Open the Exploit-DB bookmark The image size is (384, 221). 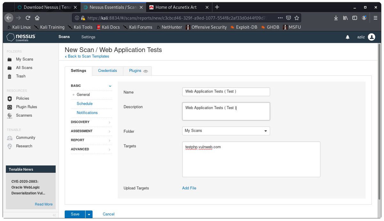[x=243, y=27]
